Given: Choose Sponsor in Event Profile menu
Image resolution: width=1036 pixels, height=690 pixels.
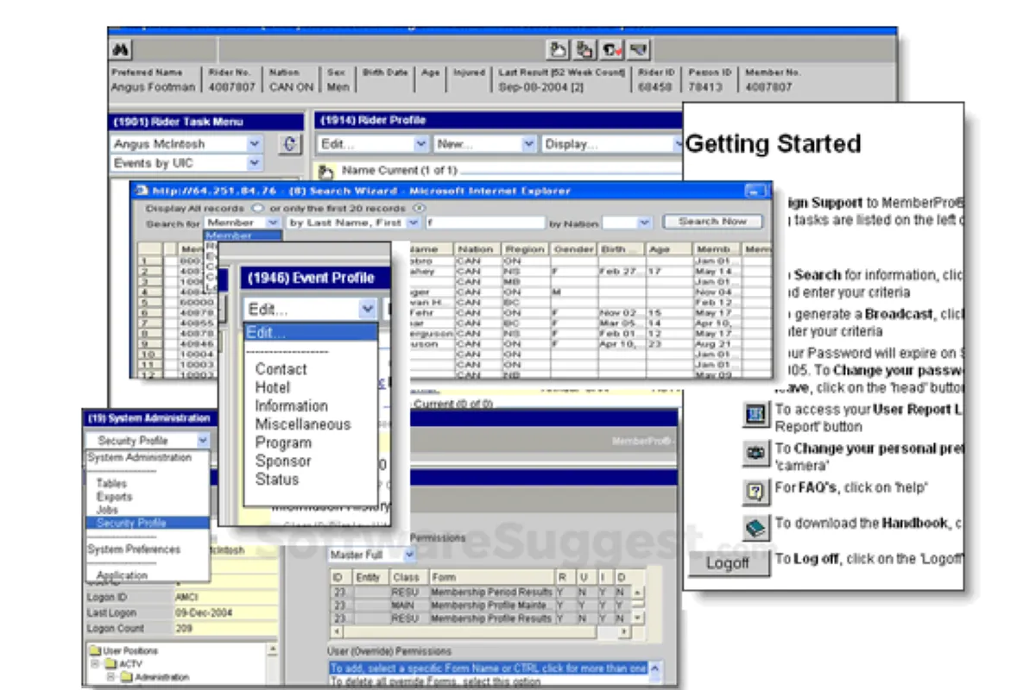Looking at the screenshot, I should coord(282,461).
